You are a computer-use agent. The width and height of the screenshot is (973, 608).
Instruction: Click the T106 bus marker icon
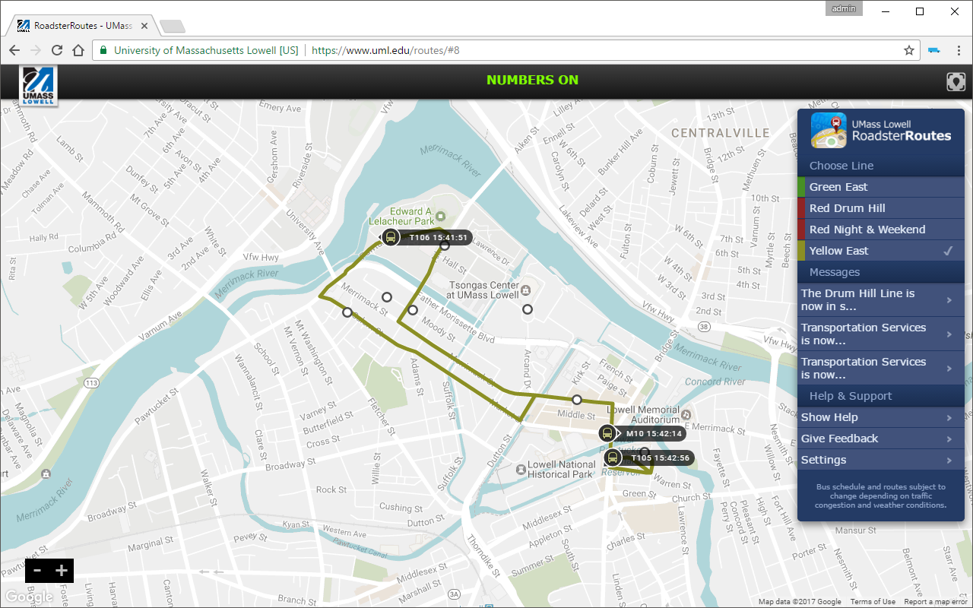click(x=390, y=237)
